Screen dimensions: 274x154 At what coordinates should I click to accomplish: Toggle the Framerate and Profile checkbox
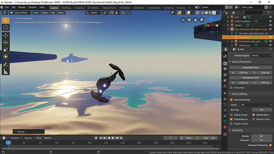click(232, 119)
